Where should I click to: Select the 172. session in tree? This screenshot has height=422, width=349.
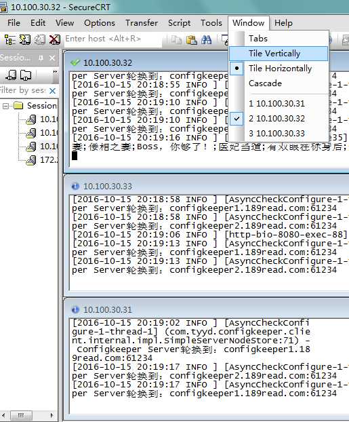(42, 160)
